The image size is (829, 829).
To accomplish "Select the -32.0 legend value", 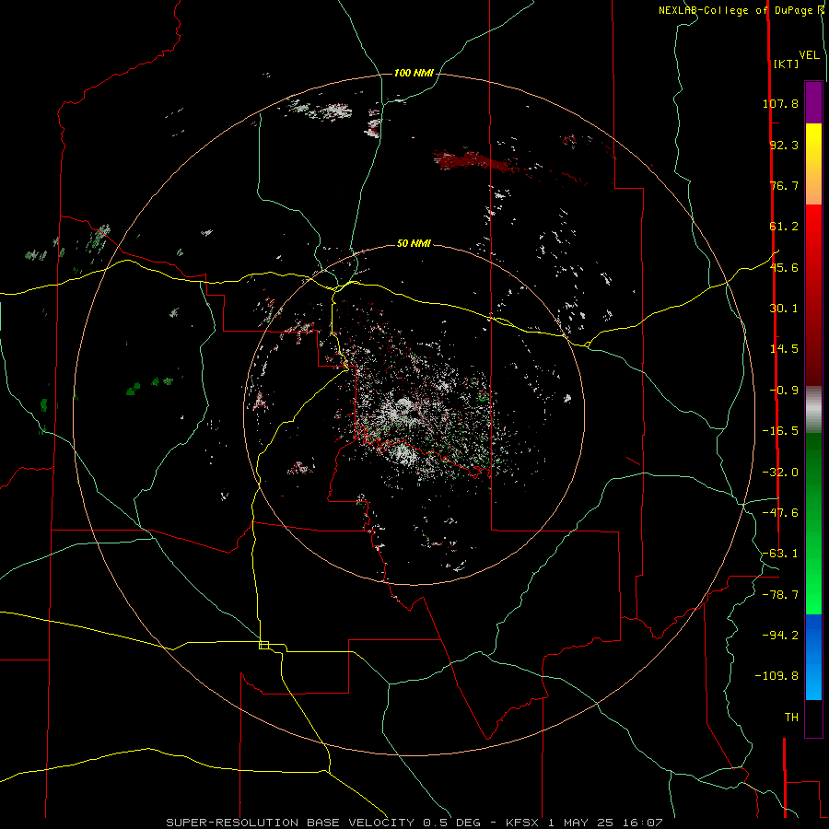I will tap(780, 473).
